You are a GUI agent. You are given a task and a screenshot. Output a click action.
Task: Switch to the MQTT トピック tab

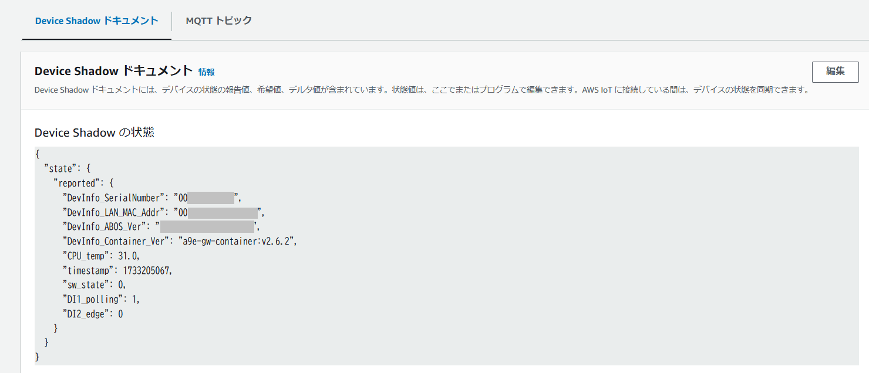(x=218, y=21)
